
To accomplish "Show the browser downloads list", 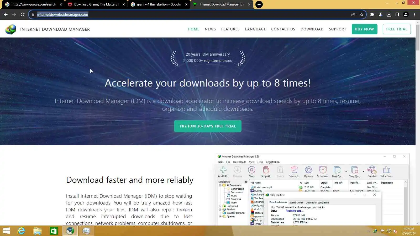I will click(389, 14).
